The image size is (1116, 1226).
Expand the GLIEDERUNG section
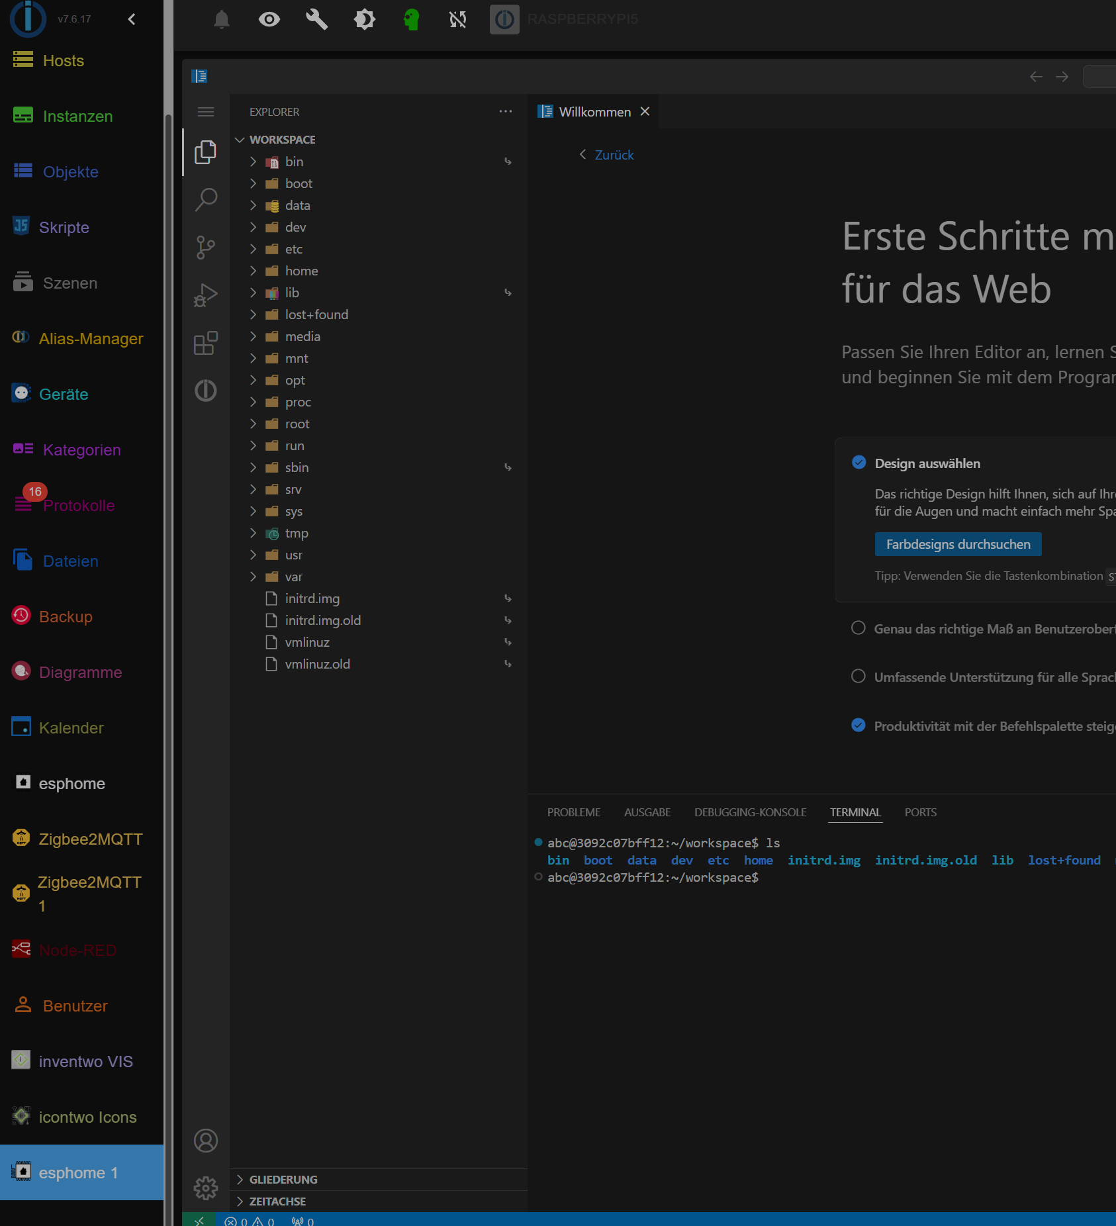pos(283,1180)
